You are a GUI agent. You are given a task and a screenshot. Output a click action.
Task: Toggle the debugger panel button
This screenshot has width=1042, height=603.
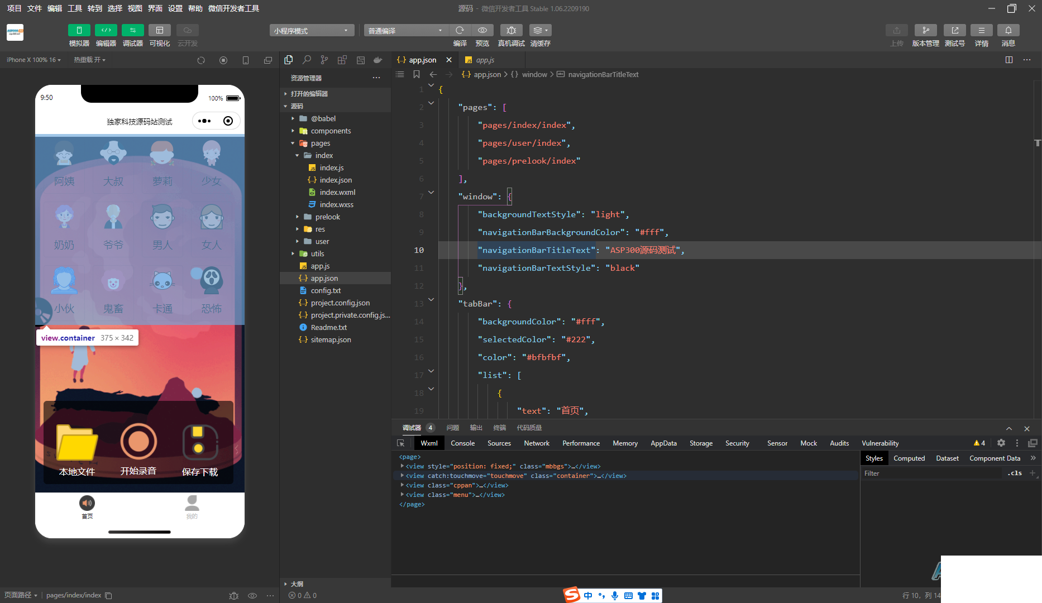133,30
